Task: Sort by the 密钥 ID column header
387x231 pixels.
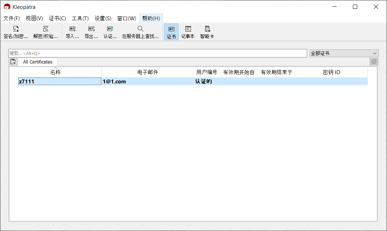Action: (x=332, y=72)
